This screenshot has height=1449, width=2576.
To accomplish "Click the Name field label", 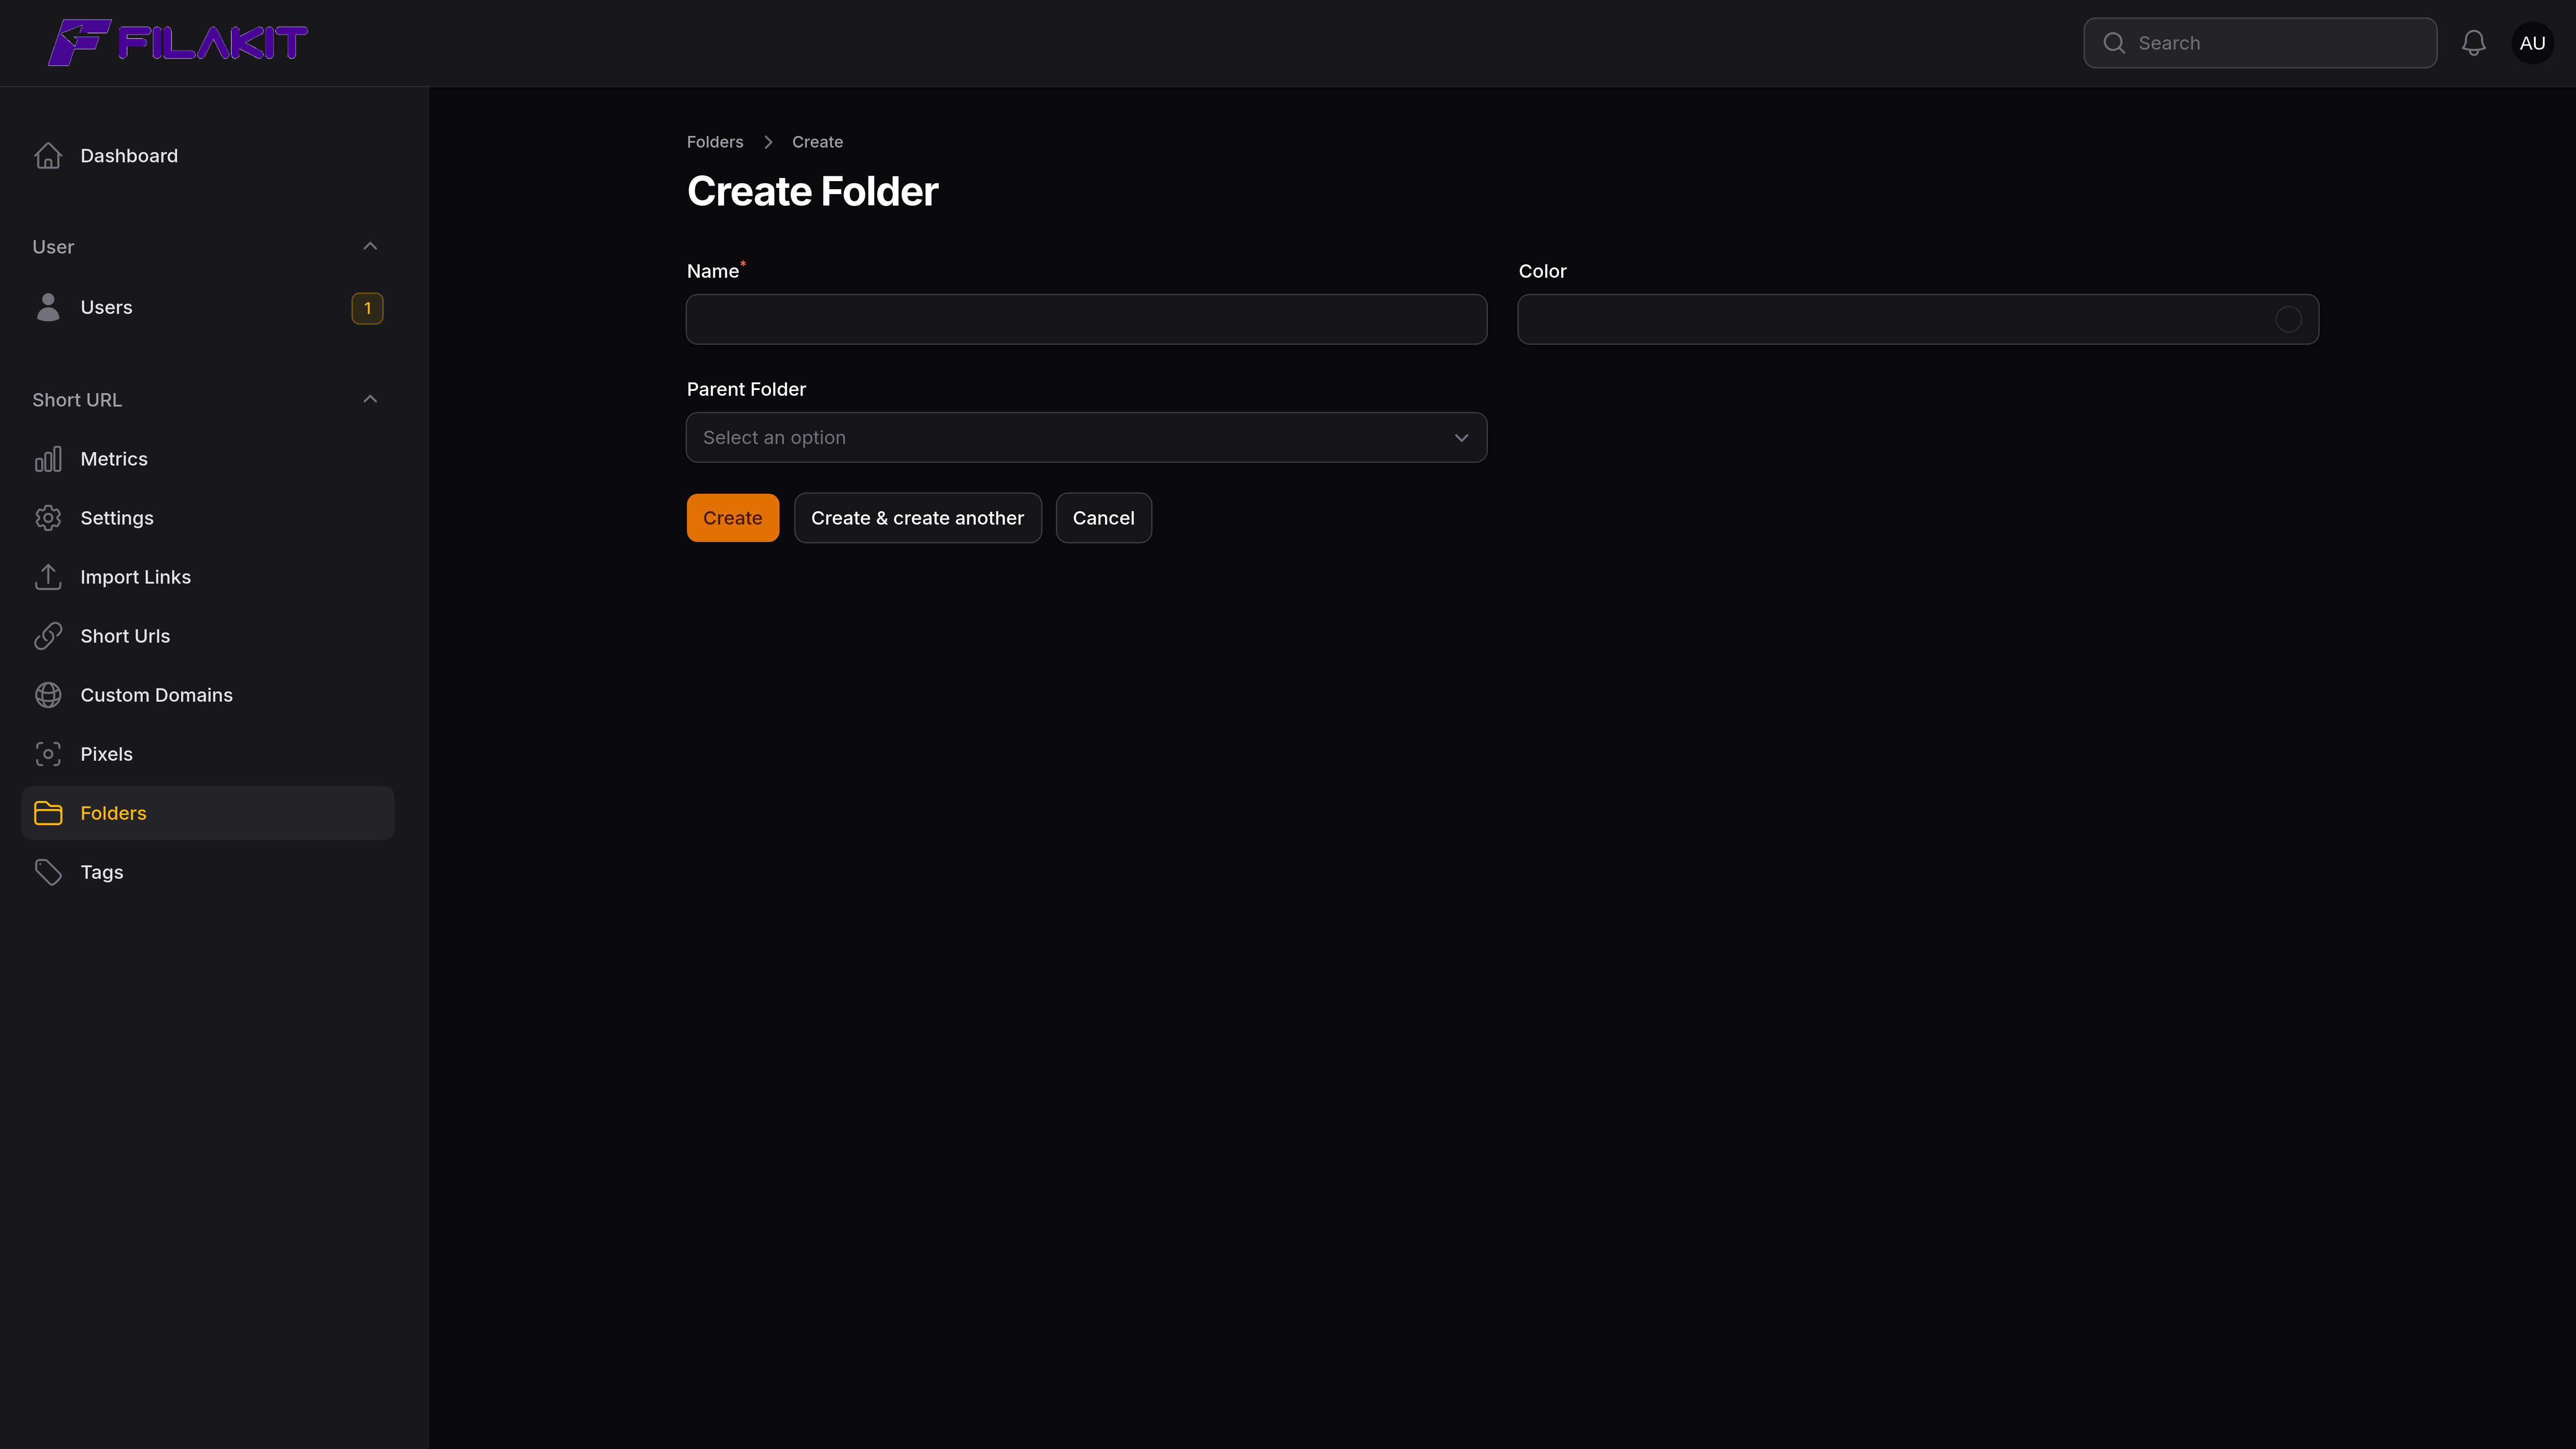I will tap(713, 271).
